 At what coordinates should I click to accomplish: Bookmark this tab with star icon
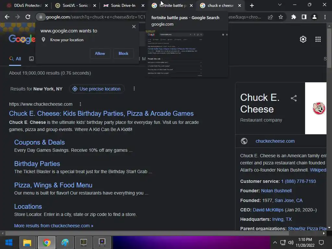pos(281,17)
